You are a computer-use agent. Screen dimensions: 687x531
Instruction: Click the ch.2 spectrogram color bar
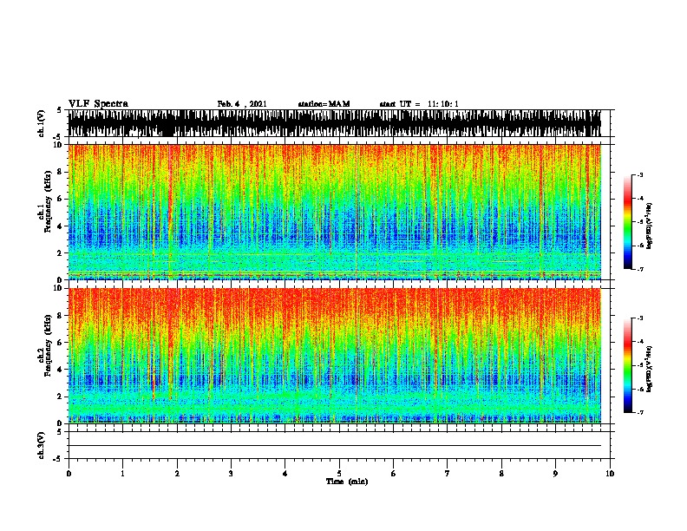pos(628,365)
